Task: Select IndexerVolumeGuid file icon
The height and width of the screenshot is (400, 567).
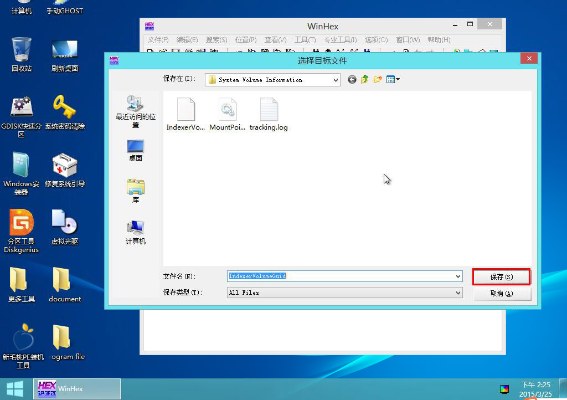Action: tap(186, 114)
